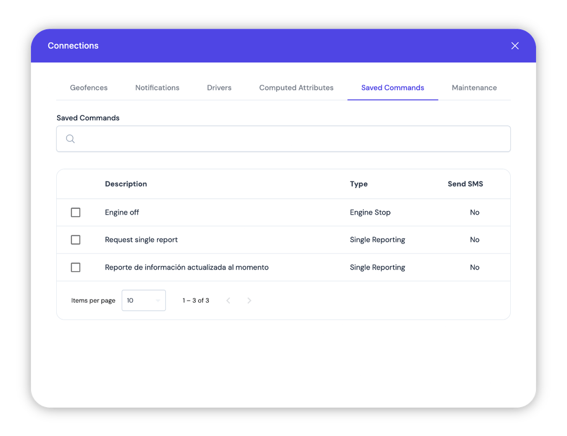Viewport: 567px width, 436px height.
Task: Go to the next page arrow
Action: coord(249,301)
